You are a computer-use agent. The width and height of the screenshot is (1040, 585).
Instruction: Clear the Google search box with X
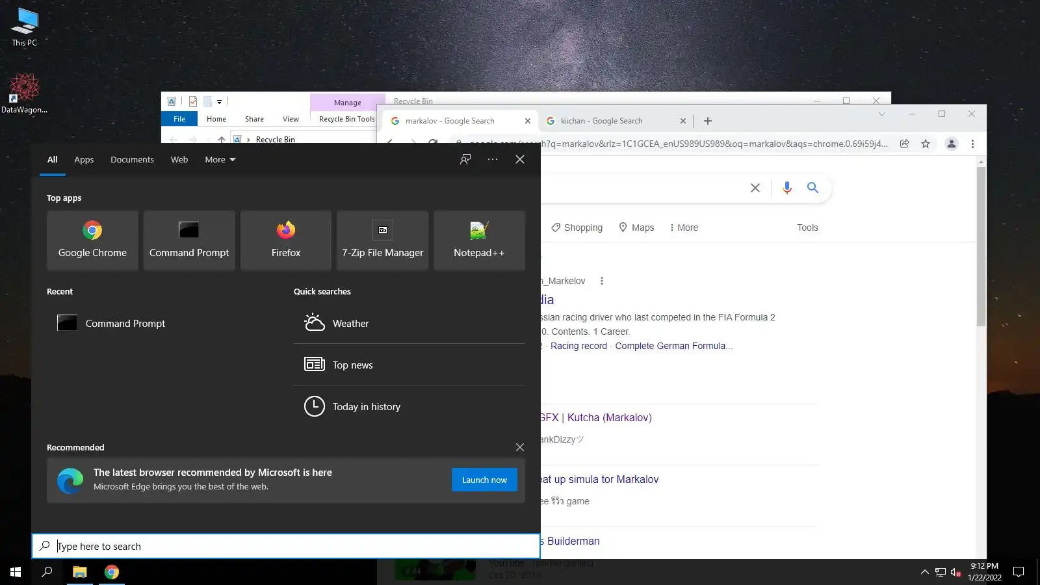[x=755, y=188]
